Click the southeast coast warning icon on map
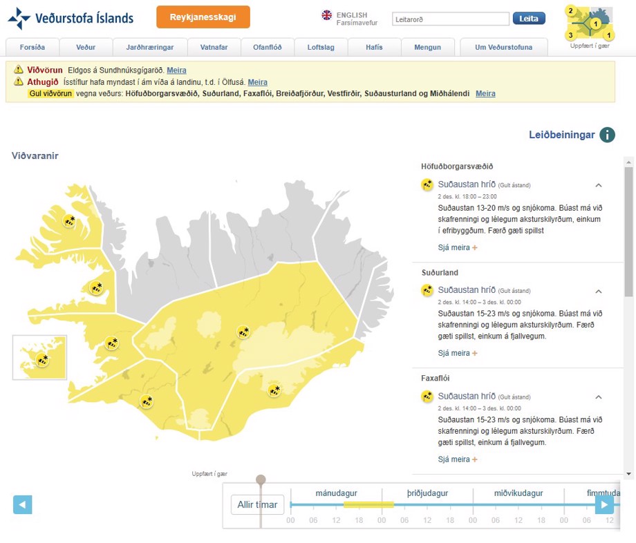Screen dimensions: 636x543 (x=274, y=391)
